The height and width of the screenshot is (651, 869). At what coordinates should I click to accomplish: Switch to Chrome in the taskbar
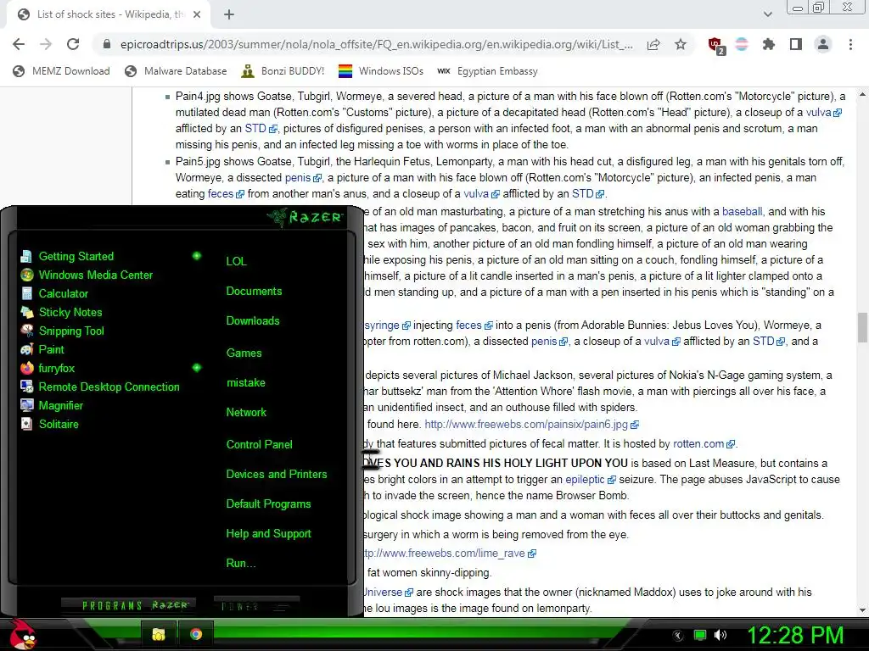coord(196,634)
